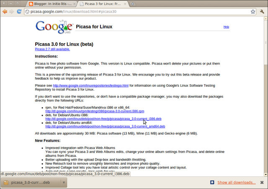The width and height of the screenshot is (268, 189).
Task: Click the New Features: heading
Action: (48, 140)
